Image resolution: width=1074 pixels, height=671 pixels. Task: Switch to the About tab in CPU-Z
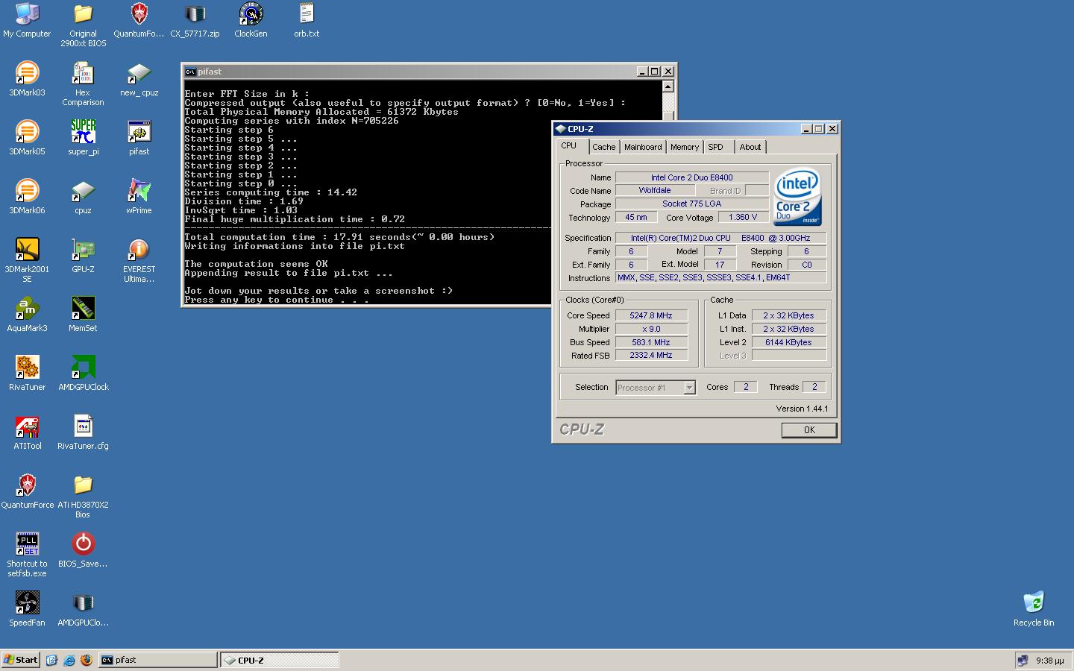[750, 147]
